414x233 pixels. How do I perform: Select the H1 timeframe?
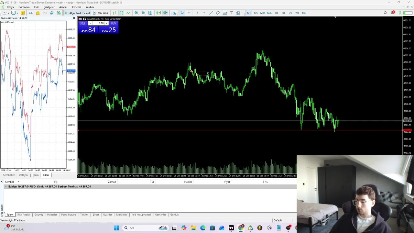pyautogui.click(x=277, y=13)
